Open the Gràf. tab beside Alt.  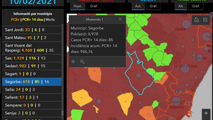196,6
